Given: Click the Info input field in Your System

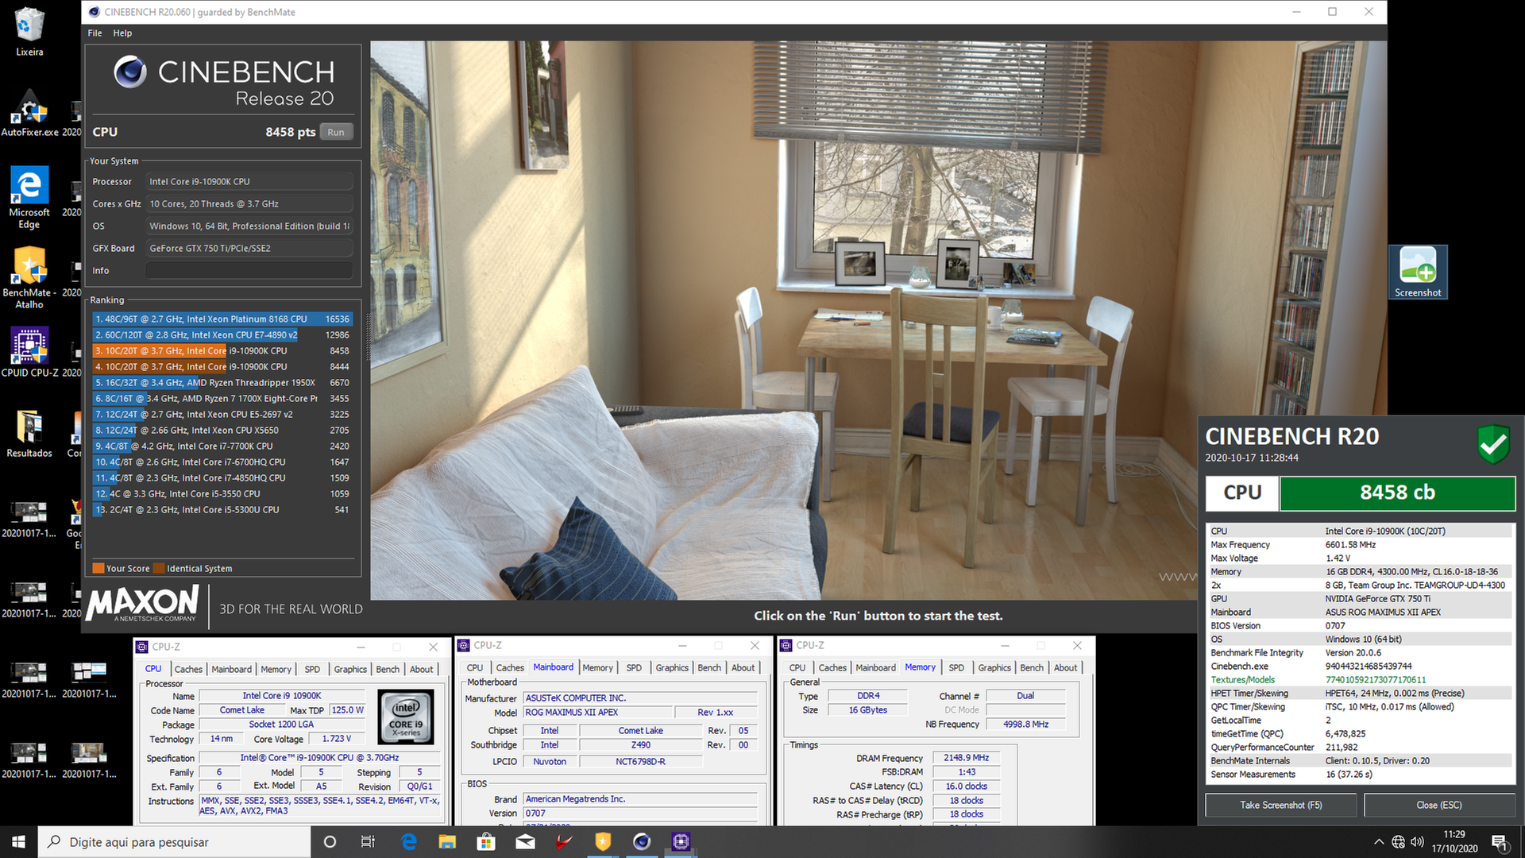Looking at the screenshot, I should (x=249, y=271).
